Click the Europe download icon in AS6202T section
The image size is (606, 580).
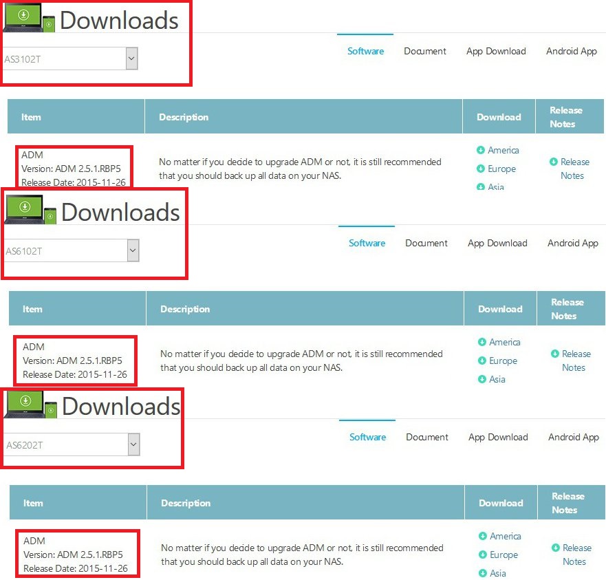click(x=483, y=555)
